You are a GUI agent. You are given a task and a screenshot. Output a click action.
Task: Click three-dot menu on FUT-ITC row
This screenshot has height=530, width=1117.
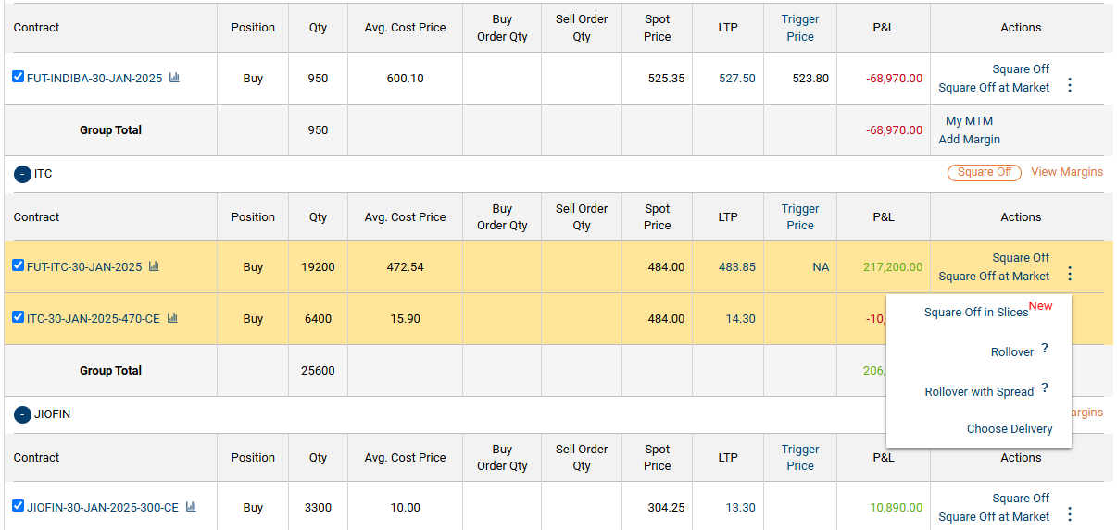click(x=1070, y=274)
